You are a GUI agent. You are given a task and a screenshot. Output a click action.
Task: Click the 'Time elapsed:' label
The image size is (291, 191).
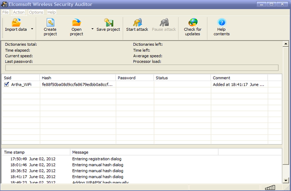click(17, 50)
